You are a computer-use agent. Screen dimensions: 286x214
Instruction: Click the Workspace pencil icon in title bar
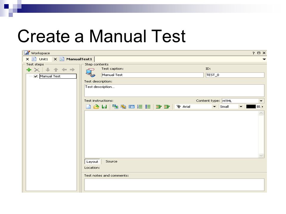pos(27,53)
